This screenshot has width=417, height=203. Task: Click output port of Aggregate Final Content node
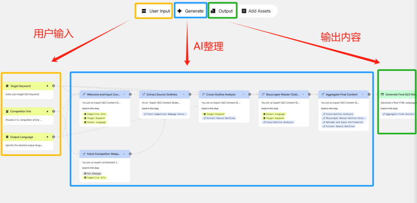coord(369,94)
